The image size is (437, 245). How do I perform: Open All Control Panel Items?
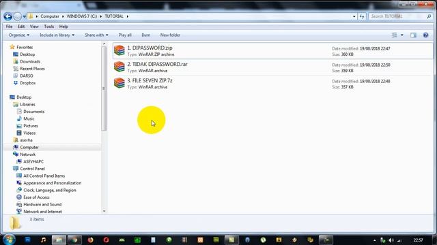click(44, 176)
